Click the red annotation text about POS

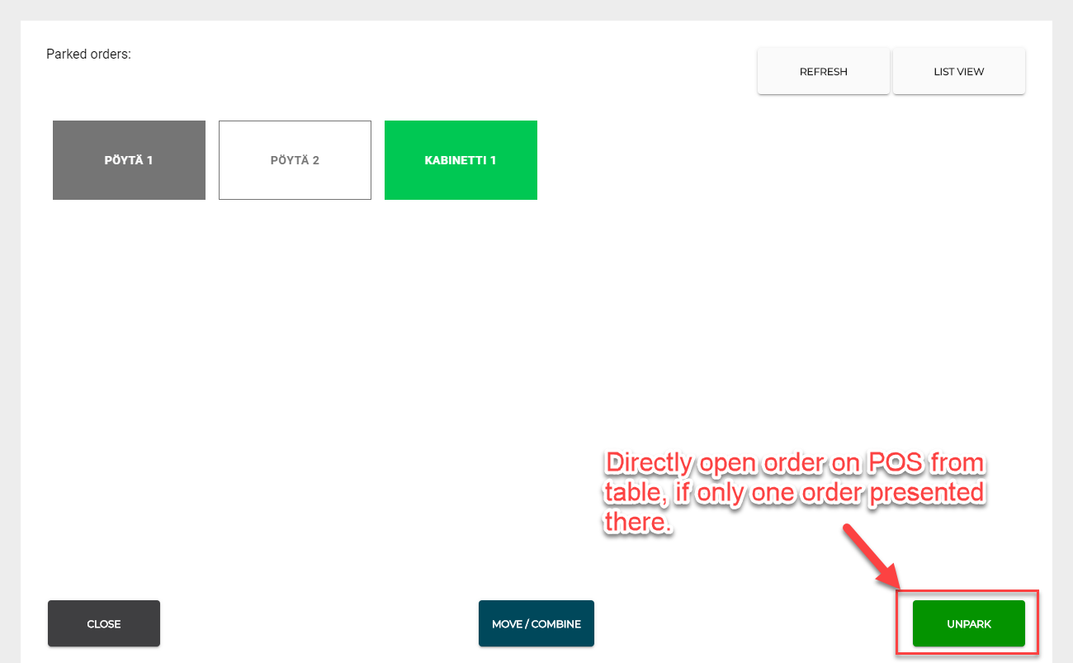tap(794, 493)
